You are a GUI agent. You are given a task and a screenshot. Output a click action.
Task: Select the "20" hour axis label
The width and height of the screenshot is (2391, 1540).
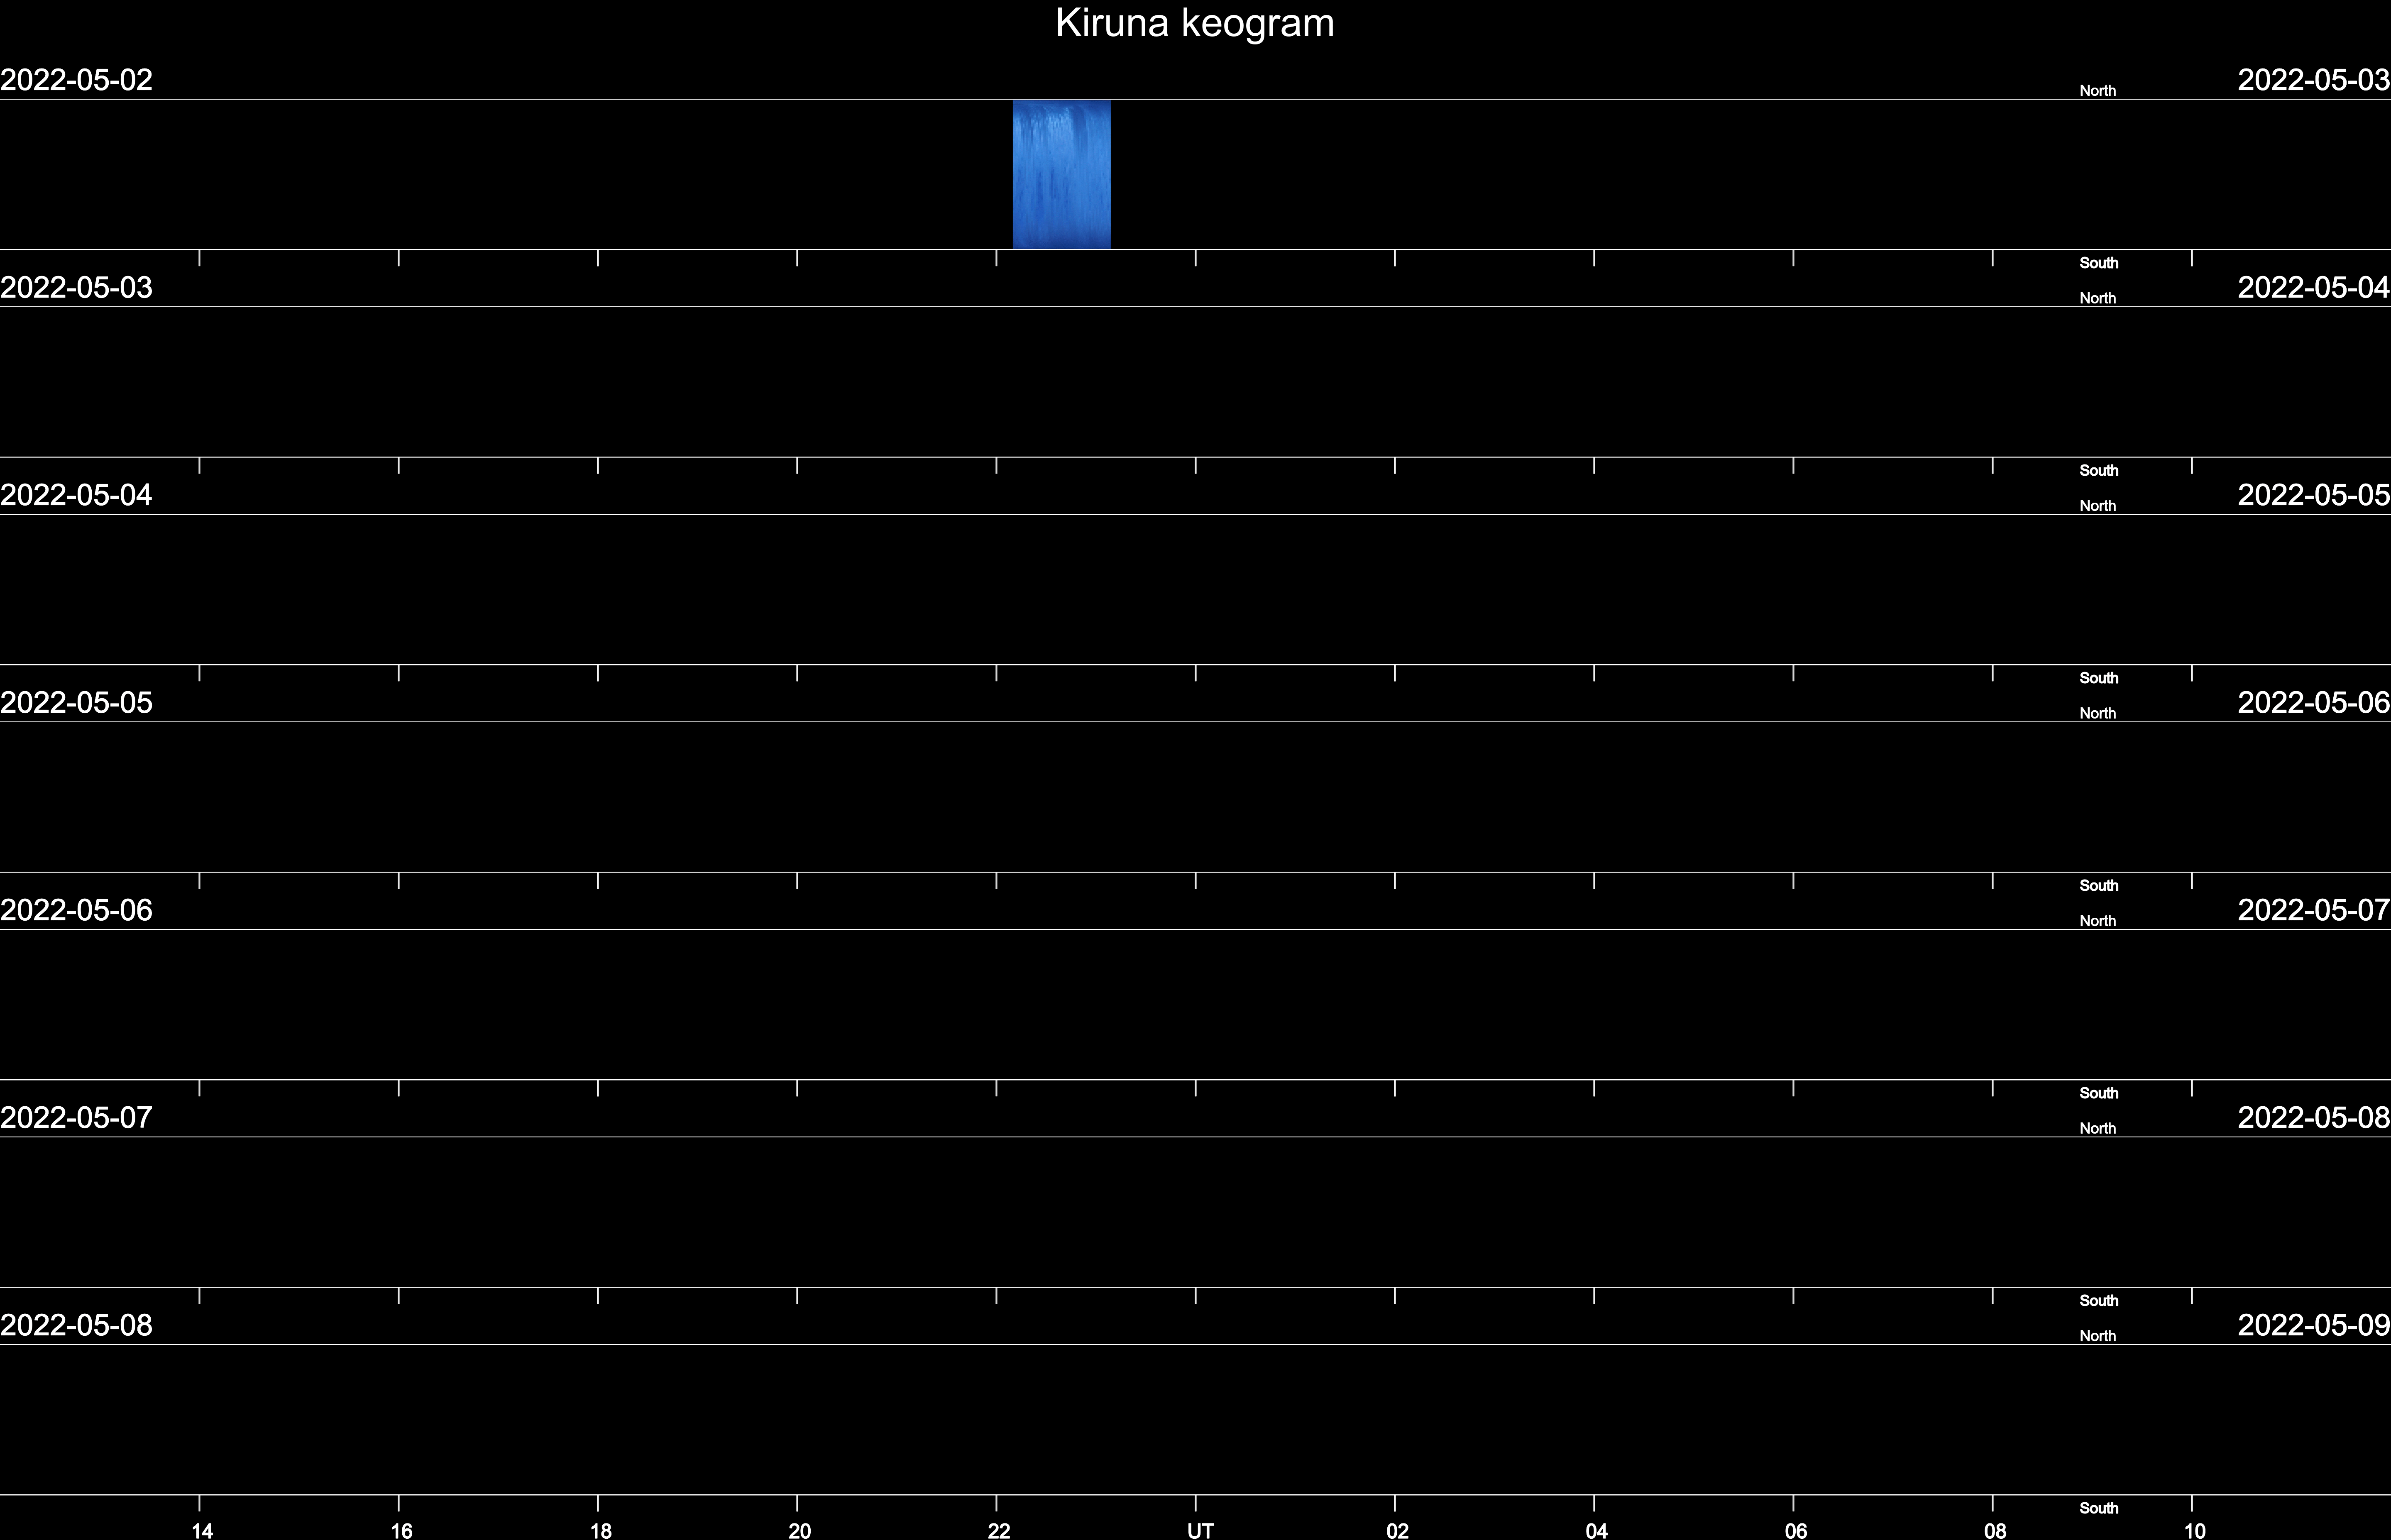pos(799,1530)
